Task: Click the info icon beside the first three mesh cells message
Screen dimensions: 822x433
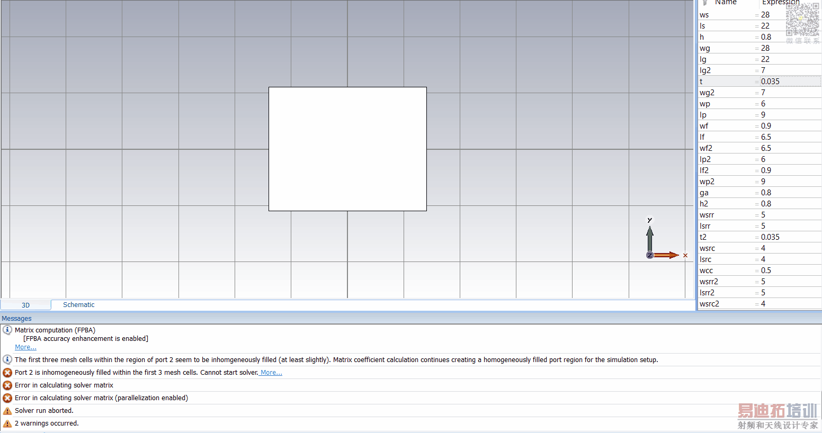Action: (x=7, y=359)
